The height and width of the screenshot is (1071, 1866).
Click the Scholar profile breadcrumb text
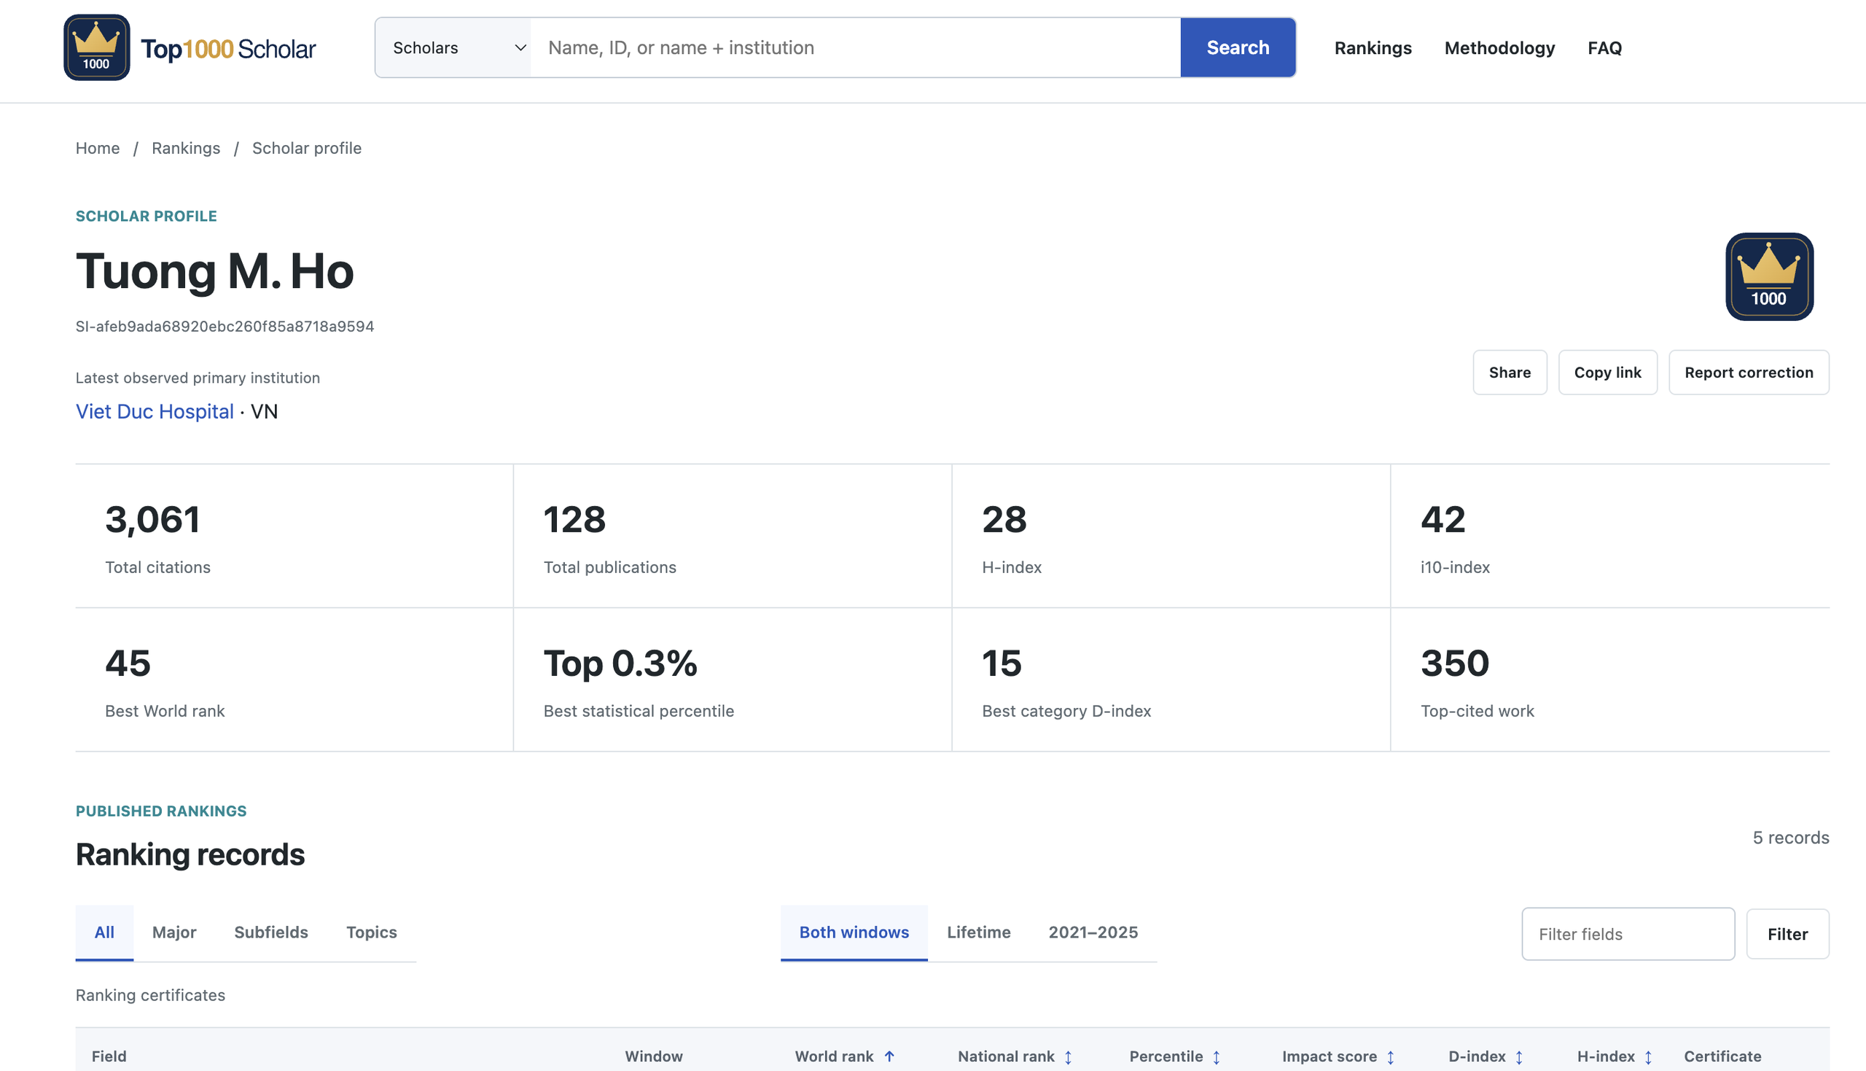(x=307, y=148)
